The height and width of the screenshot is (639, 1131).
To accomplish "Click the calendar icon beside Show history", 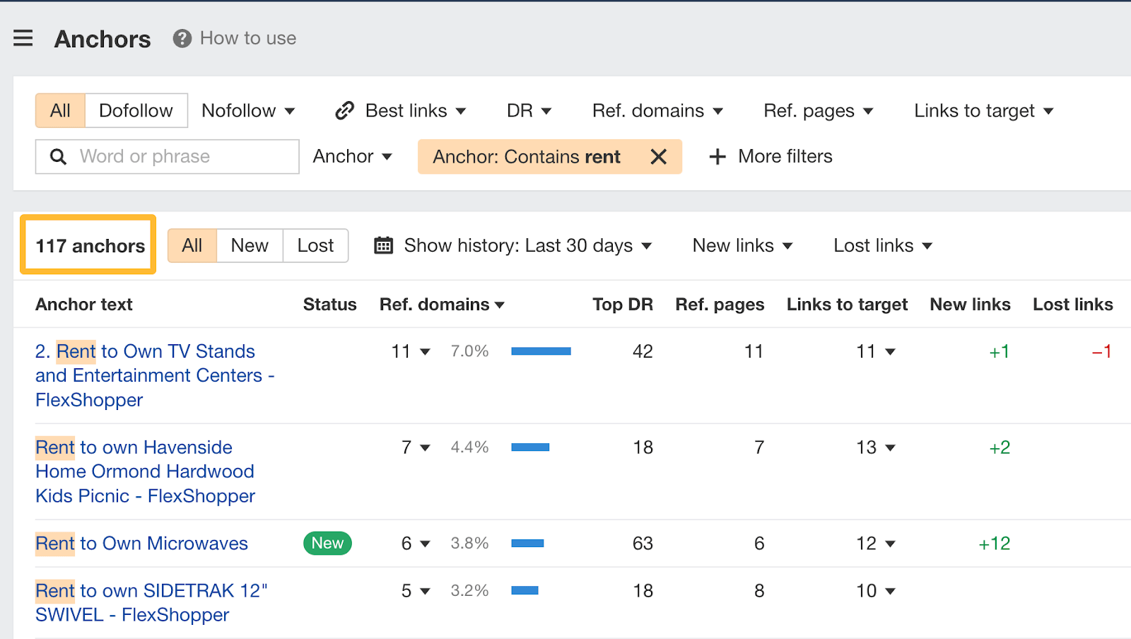I will click(382, 245).
